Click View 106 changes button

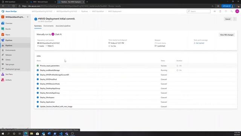coord(227,35)
